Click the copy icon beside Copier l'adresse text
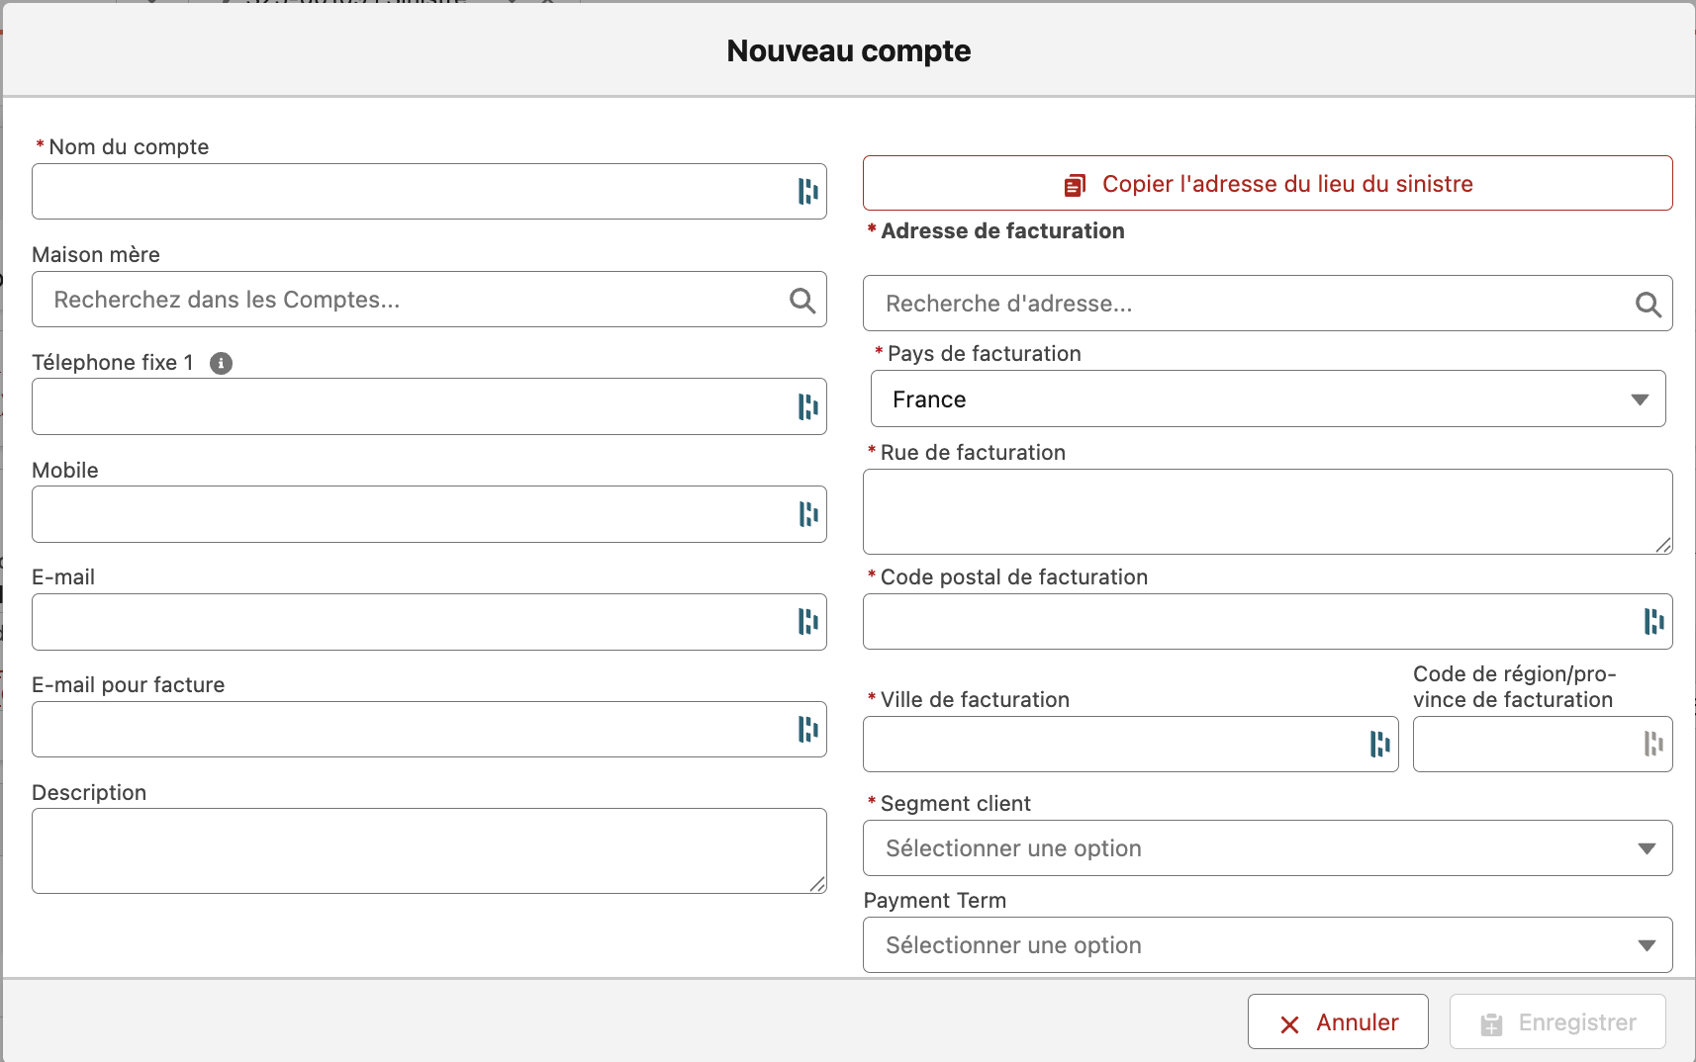This screenshot has width=1696, height=1062. pos(1075,185)
